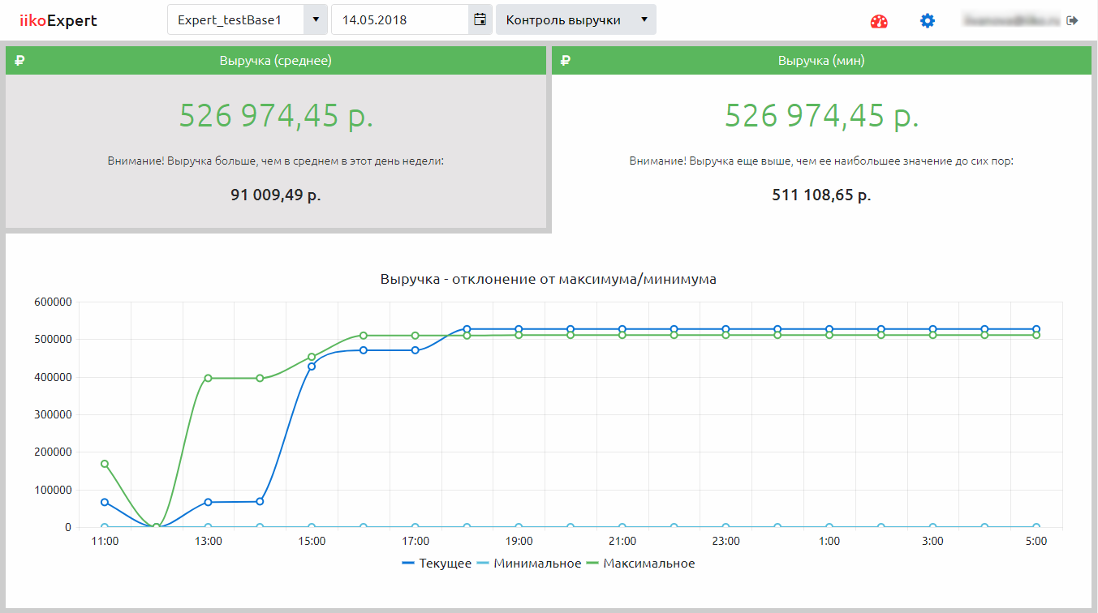The width and height of the screenshot is (1098, 613).
Task: Expand the Expert_testBase1 database dropdown
Action: tap(315, 20)
